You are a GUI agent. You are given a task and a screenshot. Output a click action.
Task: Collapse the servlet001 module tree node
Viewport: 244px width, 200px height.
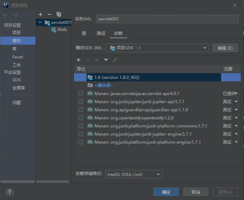[x=40, y=22]
